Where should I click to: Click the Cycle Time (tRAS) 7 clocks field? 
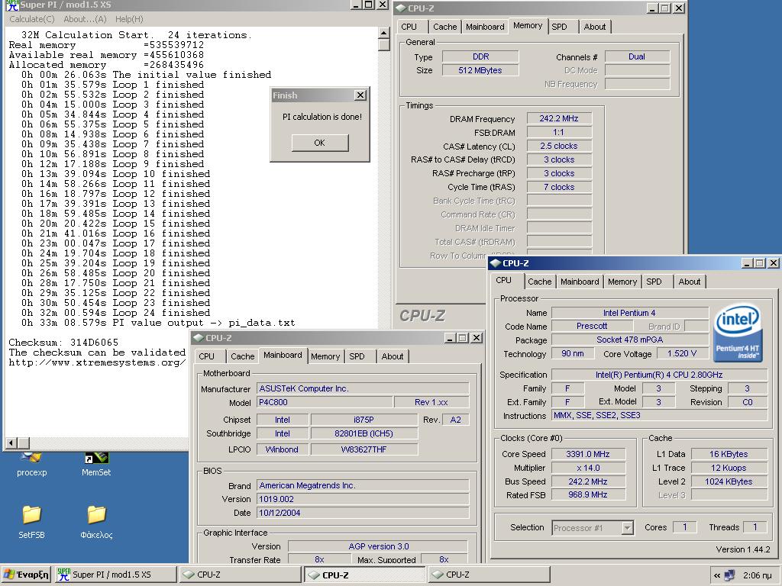(559, 187)
